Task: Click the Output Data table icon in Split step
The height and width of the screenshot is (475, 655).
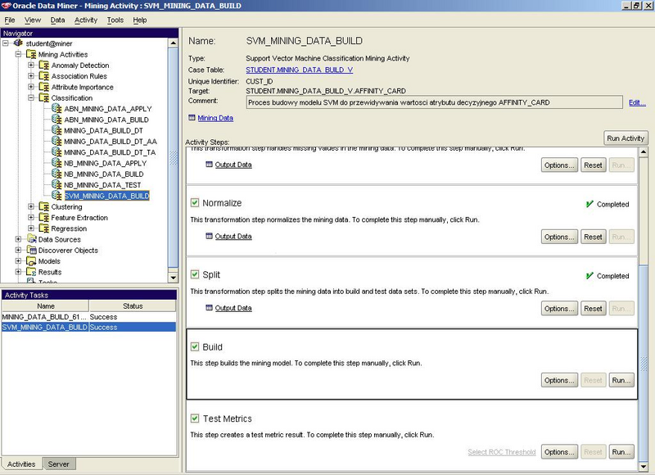Action: click(210, 308)
